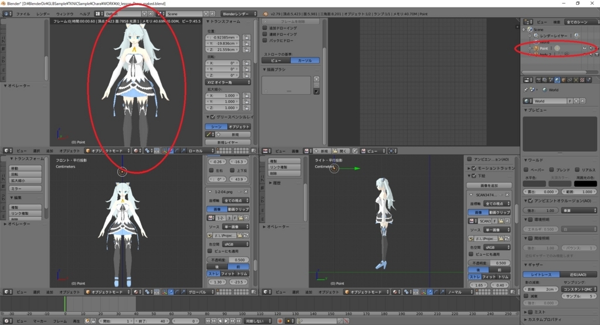Toggle visibility eye for Point object
600x325 pixels.
(x=584, y=48)
